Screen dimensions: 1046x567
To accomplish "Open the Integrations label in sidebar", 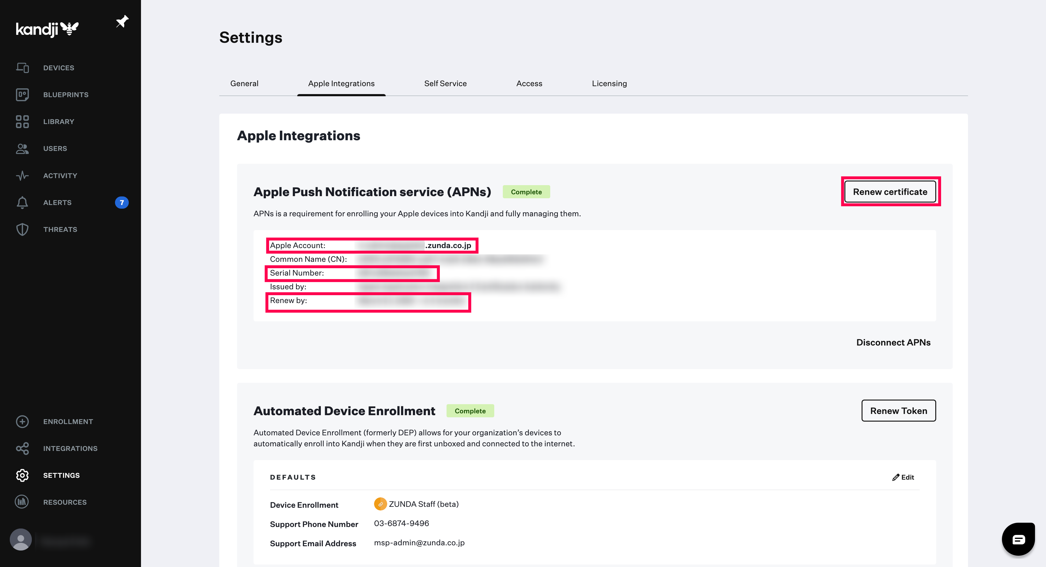I will click(x=70, y=448).
